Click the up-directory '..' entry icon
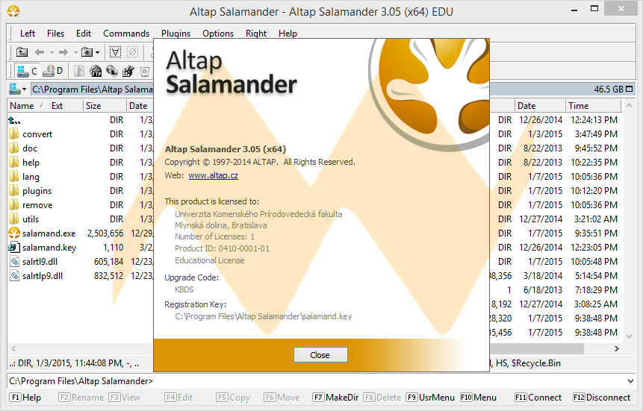This screenshot has height=411, width=643. pos(14,120)
